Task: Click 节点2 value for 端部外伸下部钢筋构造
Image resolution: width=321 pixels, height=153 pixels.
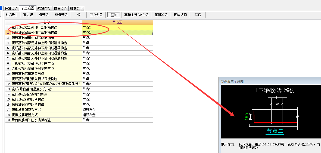Action: (117, 32)
